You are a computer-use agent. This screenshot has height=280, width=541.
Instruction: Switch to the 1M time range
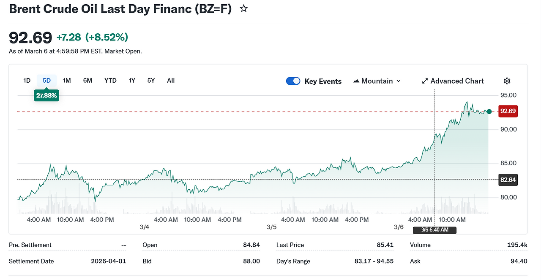click(x=66, y=81)
